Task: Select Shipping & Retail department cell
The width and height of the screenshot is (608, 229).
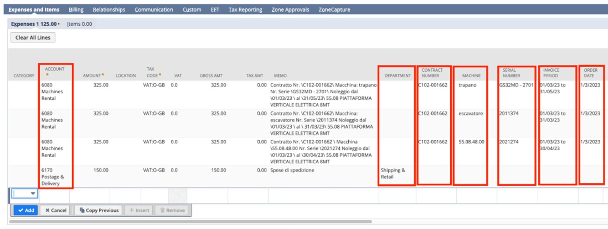Action: (x=393, y=174)
